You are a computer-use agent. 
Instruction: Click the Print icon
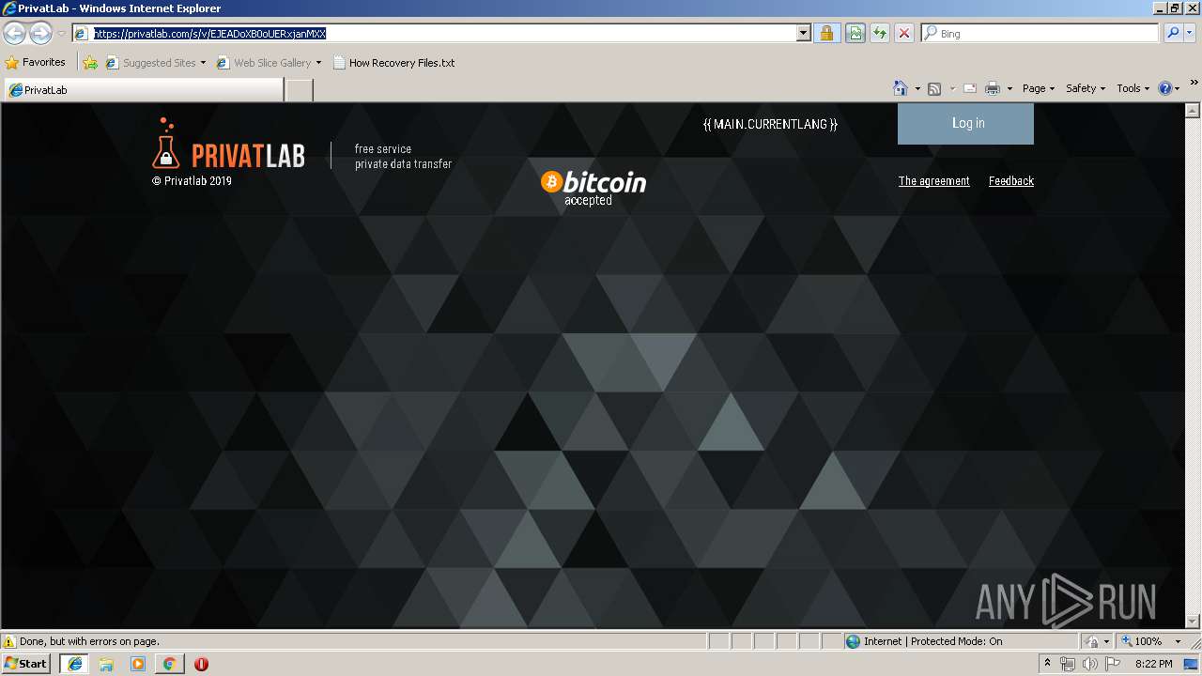tap(993, 88)
